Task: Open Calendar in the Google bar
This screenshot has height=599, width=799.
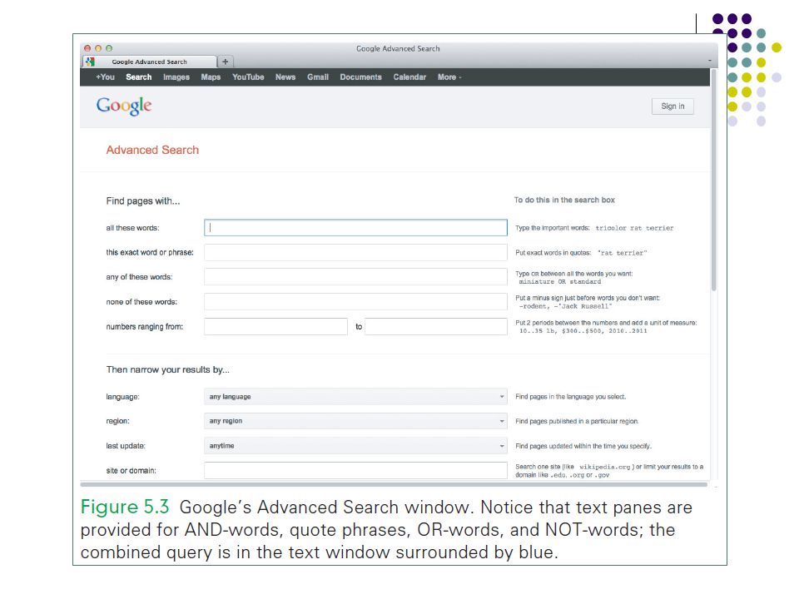Action: [x=409, y=77]
